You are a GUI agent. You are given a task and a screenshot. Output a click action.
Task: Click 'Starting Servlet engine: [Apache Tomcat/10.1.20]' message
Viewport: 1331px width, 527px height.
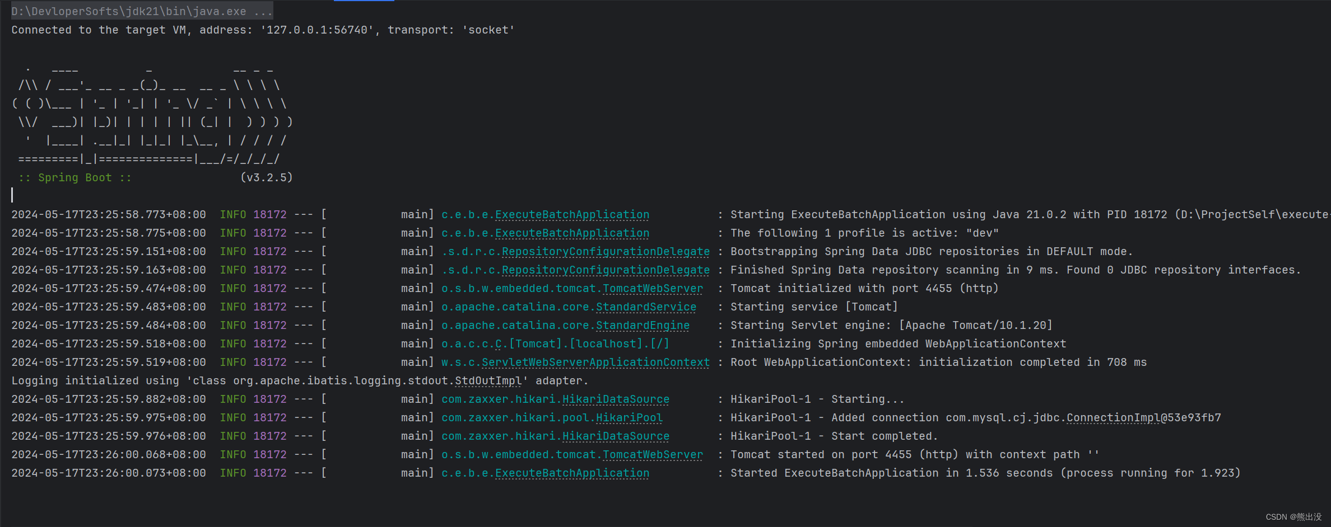891,325
